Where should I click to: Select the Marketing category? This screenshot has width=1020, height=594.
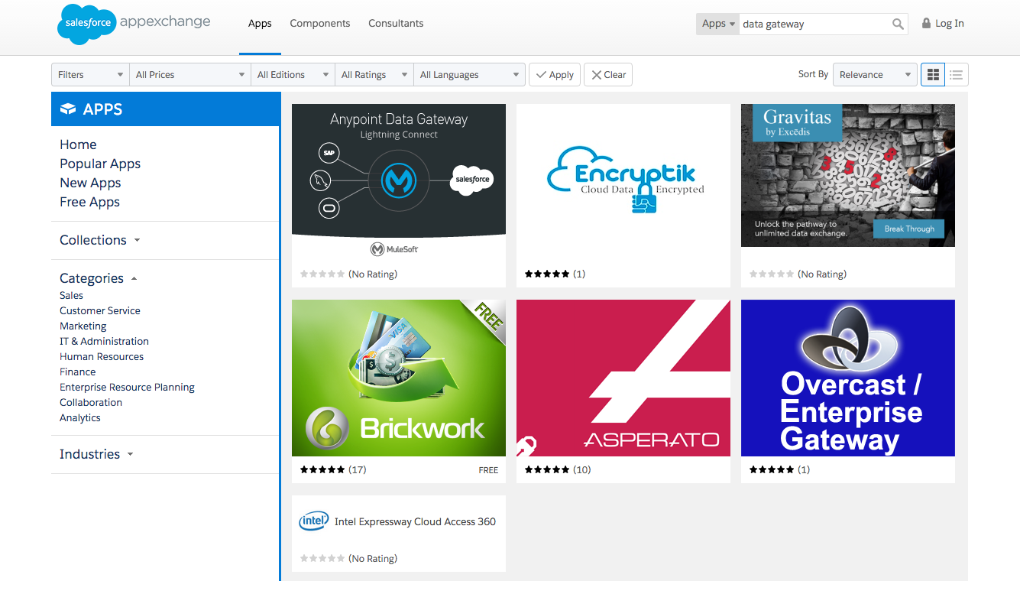click(83, 326)
